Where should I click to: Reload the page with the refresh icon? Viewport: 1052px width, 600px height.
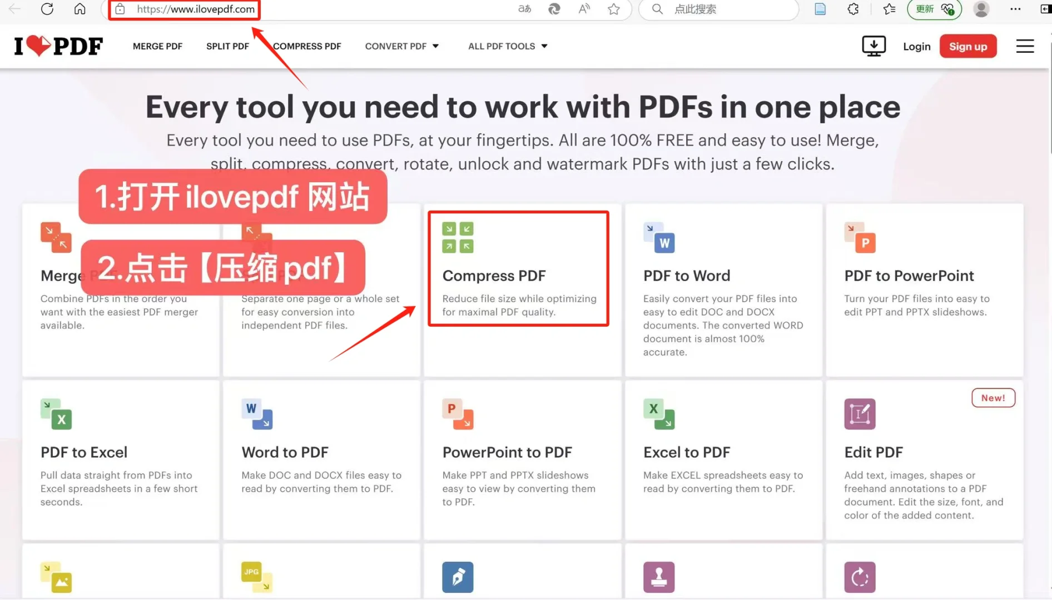click(47, 9)
